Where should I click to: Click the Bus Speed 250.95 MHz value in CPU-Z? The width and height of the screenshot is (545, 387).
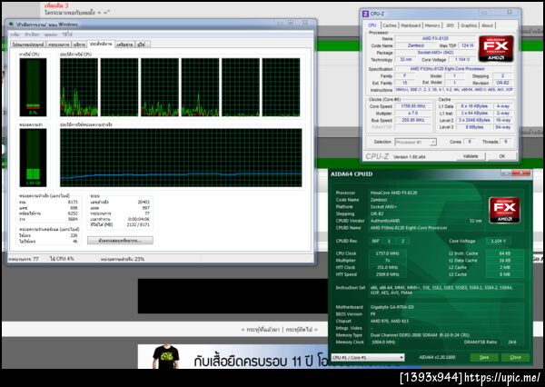tap(413, 120)
